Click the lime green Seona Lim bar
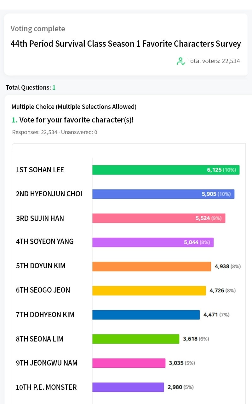 pos(136,339)
